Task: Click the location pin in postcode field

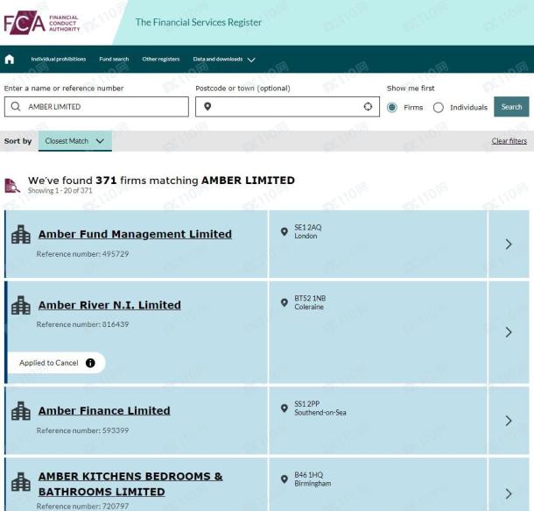Action: (x=207, y=107)
